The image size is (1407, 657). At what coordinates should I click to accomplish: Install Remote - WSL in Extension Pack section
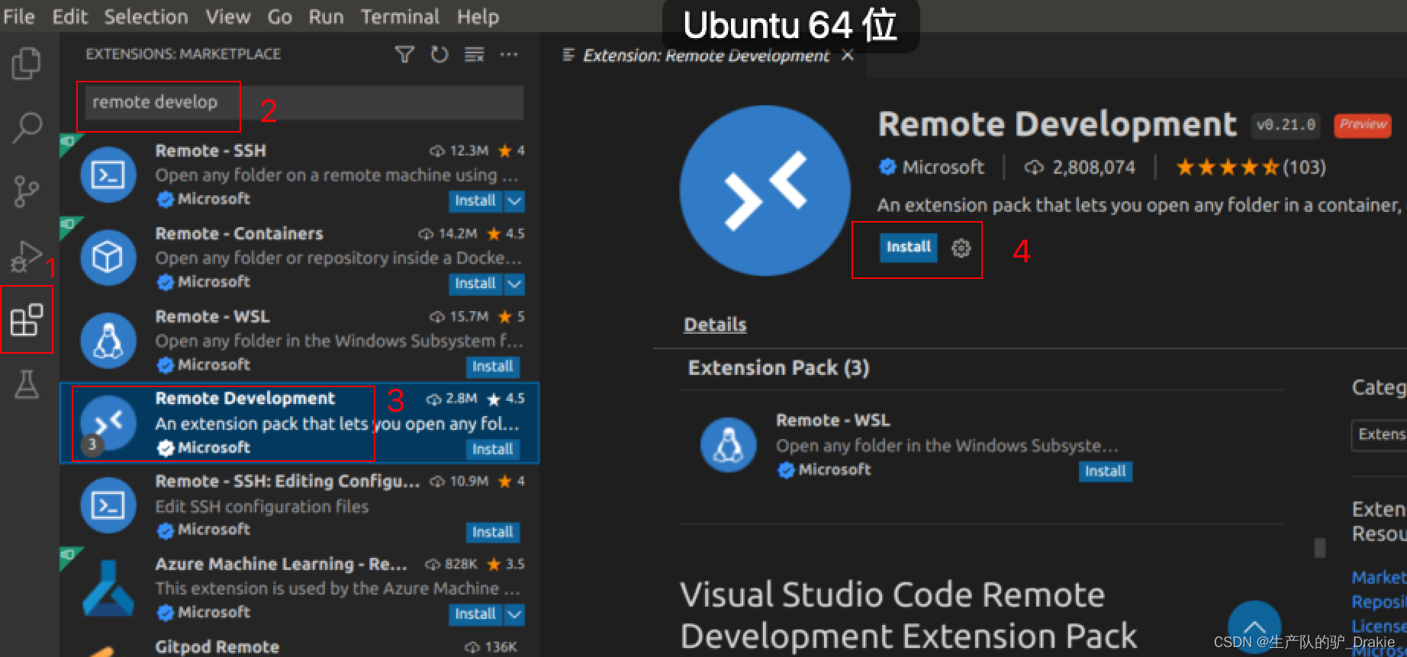1106,471
